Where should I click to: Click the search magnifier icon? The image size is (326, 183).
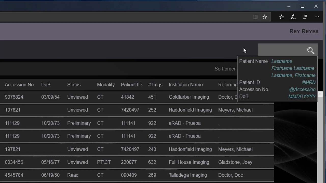[311, 51]
